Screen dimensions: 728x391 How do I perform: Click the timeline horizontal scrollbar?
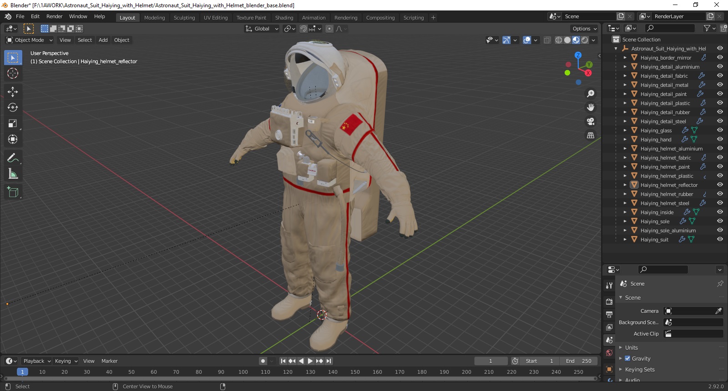[299, 378]
